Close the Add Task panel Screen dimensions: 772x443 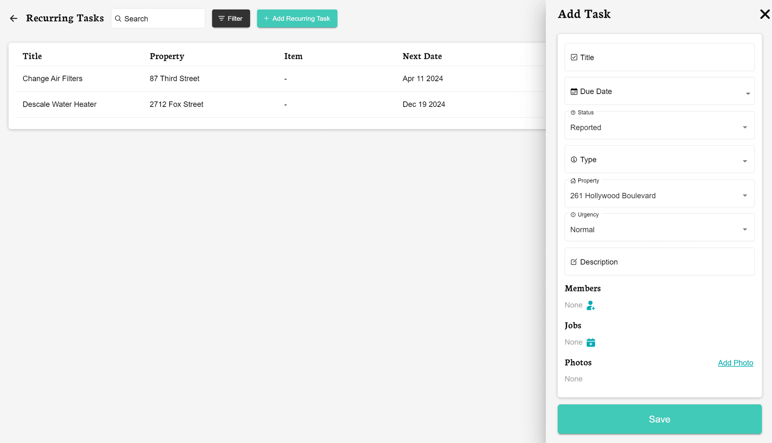pyautogui.click(x=764, y=14)
